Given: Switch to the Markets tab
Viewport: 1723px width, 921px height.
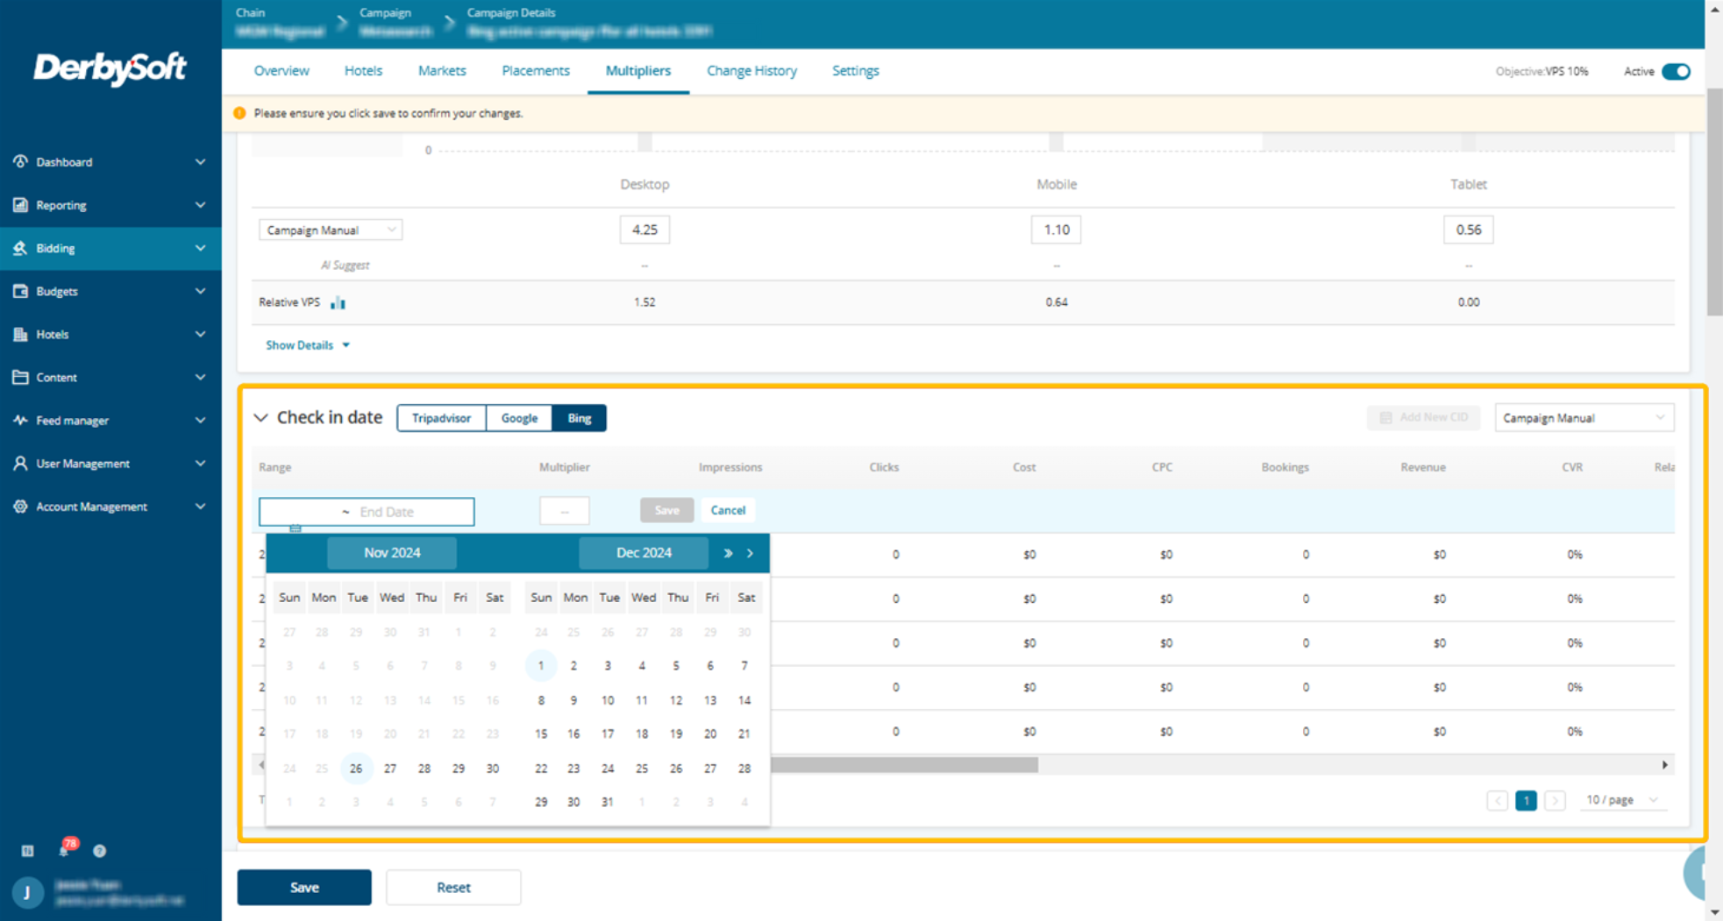Looking at the screenshot, I should click(442, 71).
